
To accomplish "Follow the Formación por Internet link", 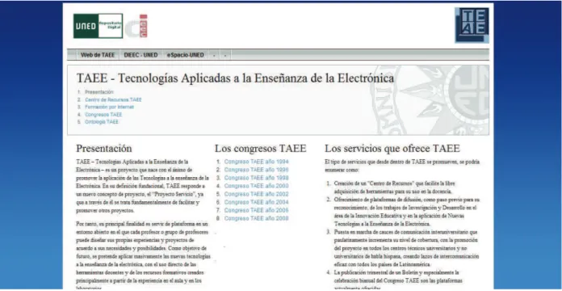I will pos(109,107).
